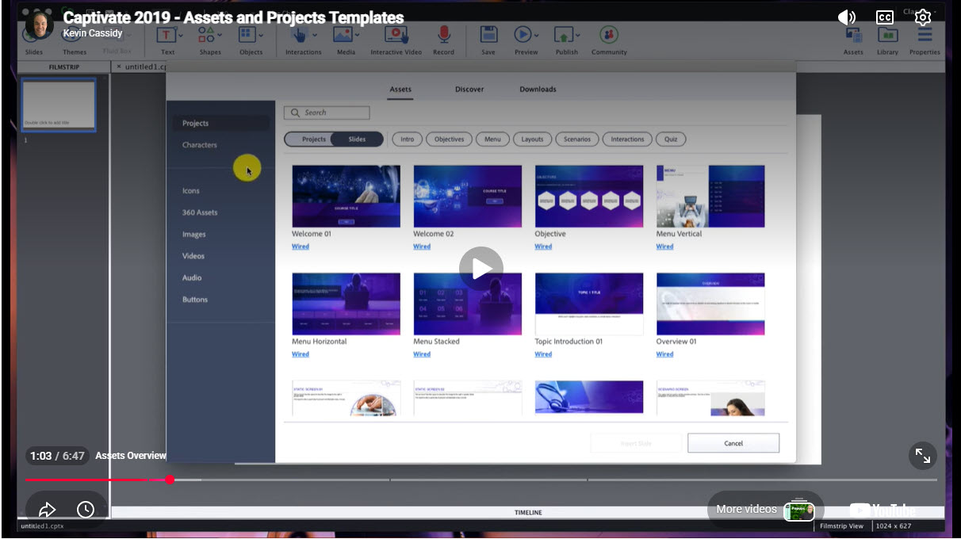Mute the video with speaker icon

847,17
